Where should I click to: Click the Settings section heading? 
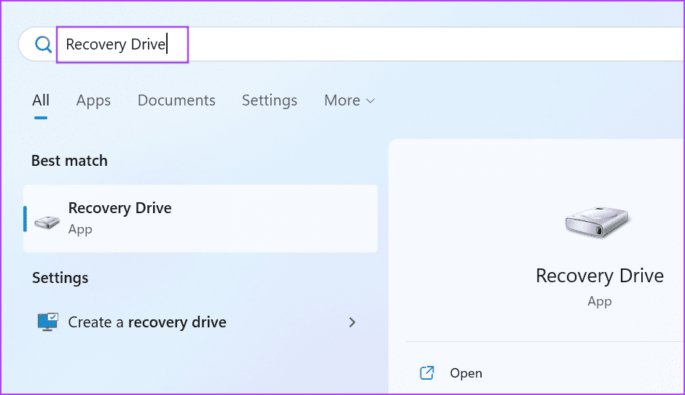click(x=60, y=278)
